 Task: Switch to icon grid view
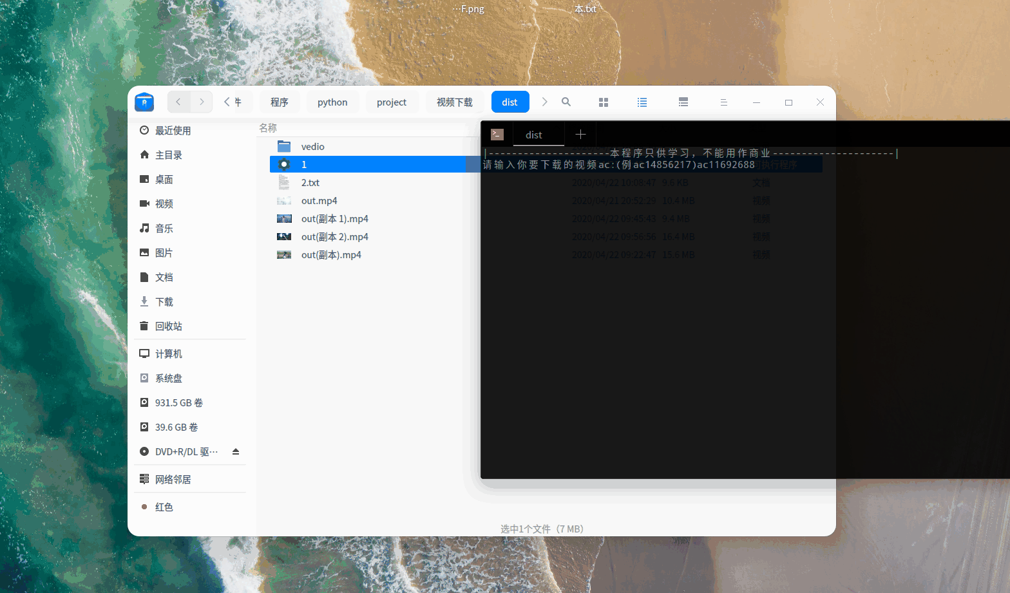click(604, 102)
